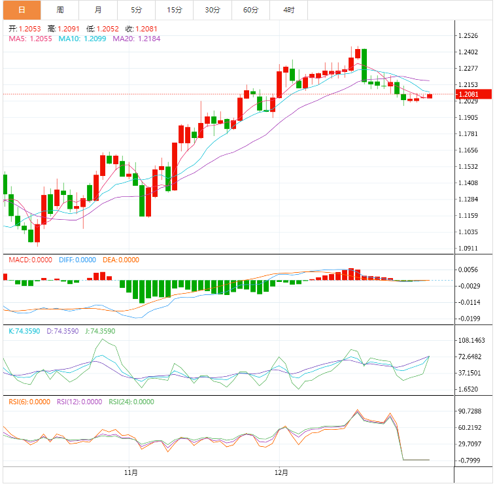The width and height of the screenshot is (495, 488).
Task: Click the MACD indicator label
Action: point(30,260)
